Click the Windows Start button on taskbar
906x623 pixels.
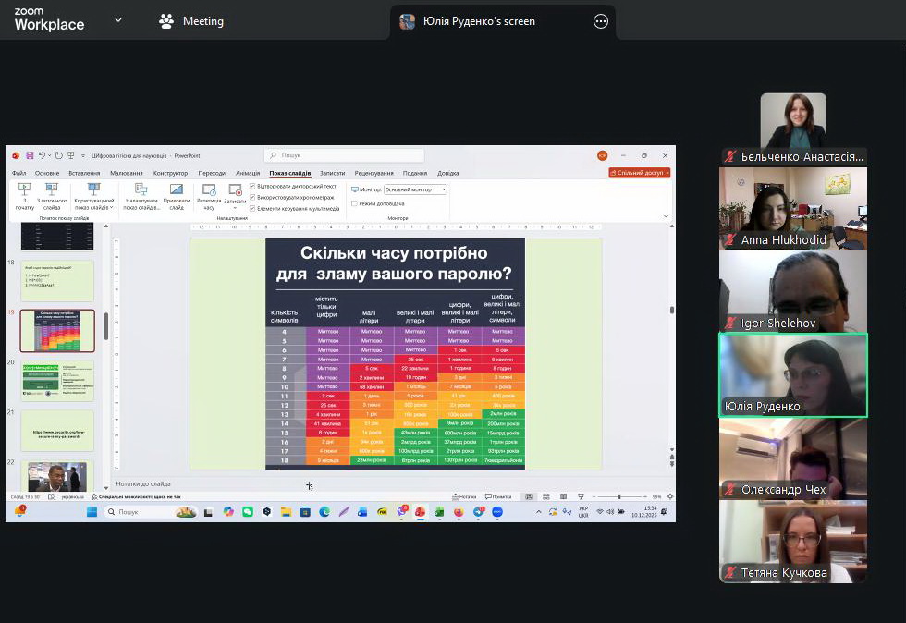92,511
